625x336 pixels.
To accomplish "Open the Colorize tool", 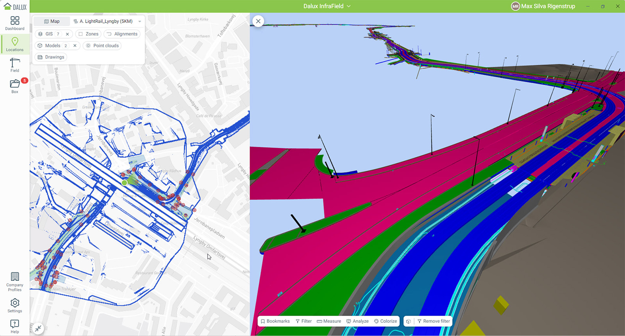I will 386,321.
